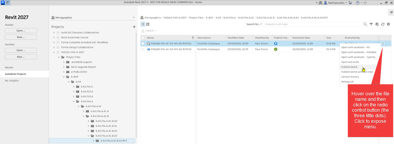The image size is (394, 144).
Task: Click the workshared model icon of RVTA31
Action: point(148,44)
